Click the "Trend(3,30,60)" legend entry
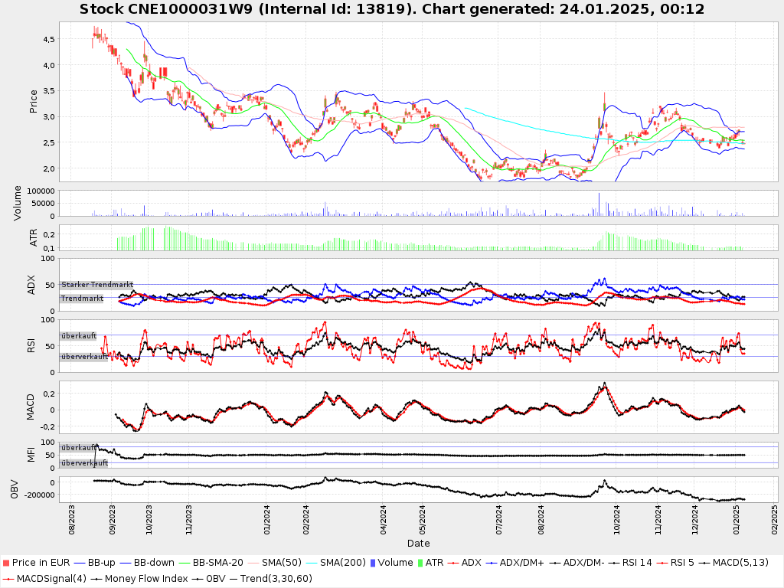The image size is (784, 588). 276,579
